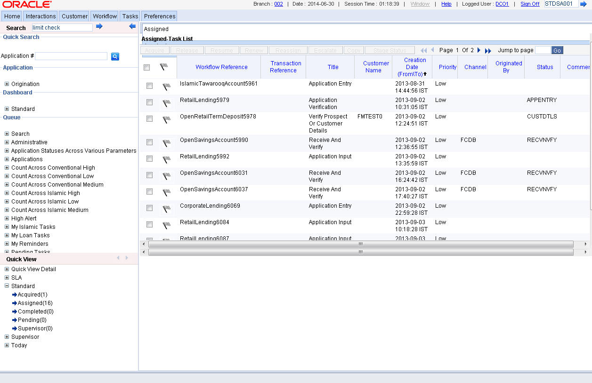
Task: Toggle the select-all checkbox in table header
Action: pos(147,68)
